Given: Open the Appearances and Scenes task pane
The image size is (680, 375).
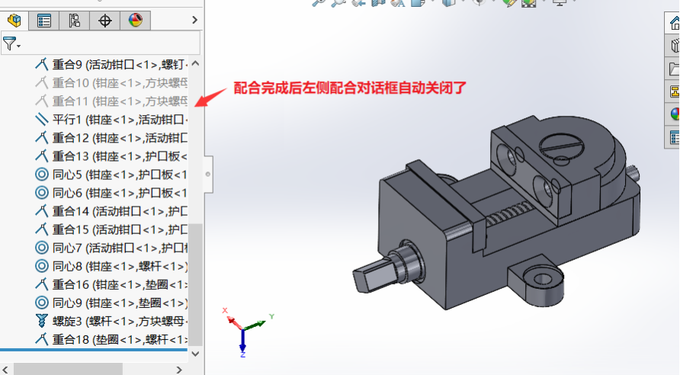Looking at the screenshot, I should (x=674, y=114).
